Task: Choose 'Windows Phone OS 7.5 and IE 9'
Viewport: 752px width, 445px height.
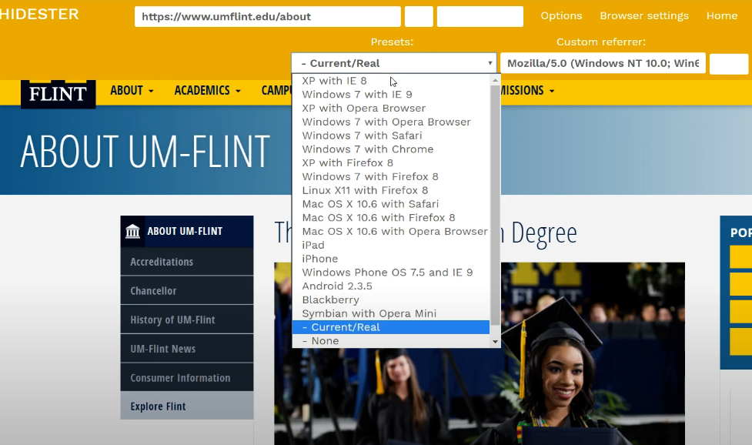Action: (x=391, y=272)
